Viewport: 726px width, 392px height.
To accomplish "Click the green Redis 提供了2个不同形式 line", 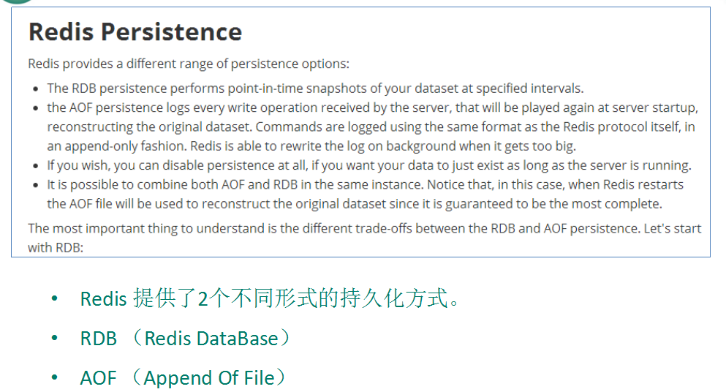I will pyautogui.click(x=270, y=298).
